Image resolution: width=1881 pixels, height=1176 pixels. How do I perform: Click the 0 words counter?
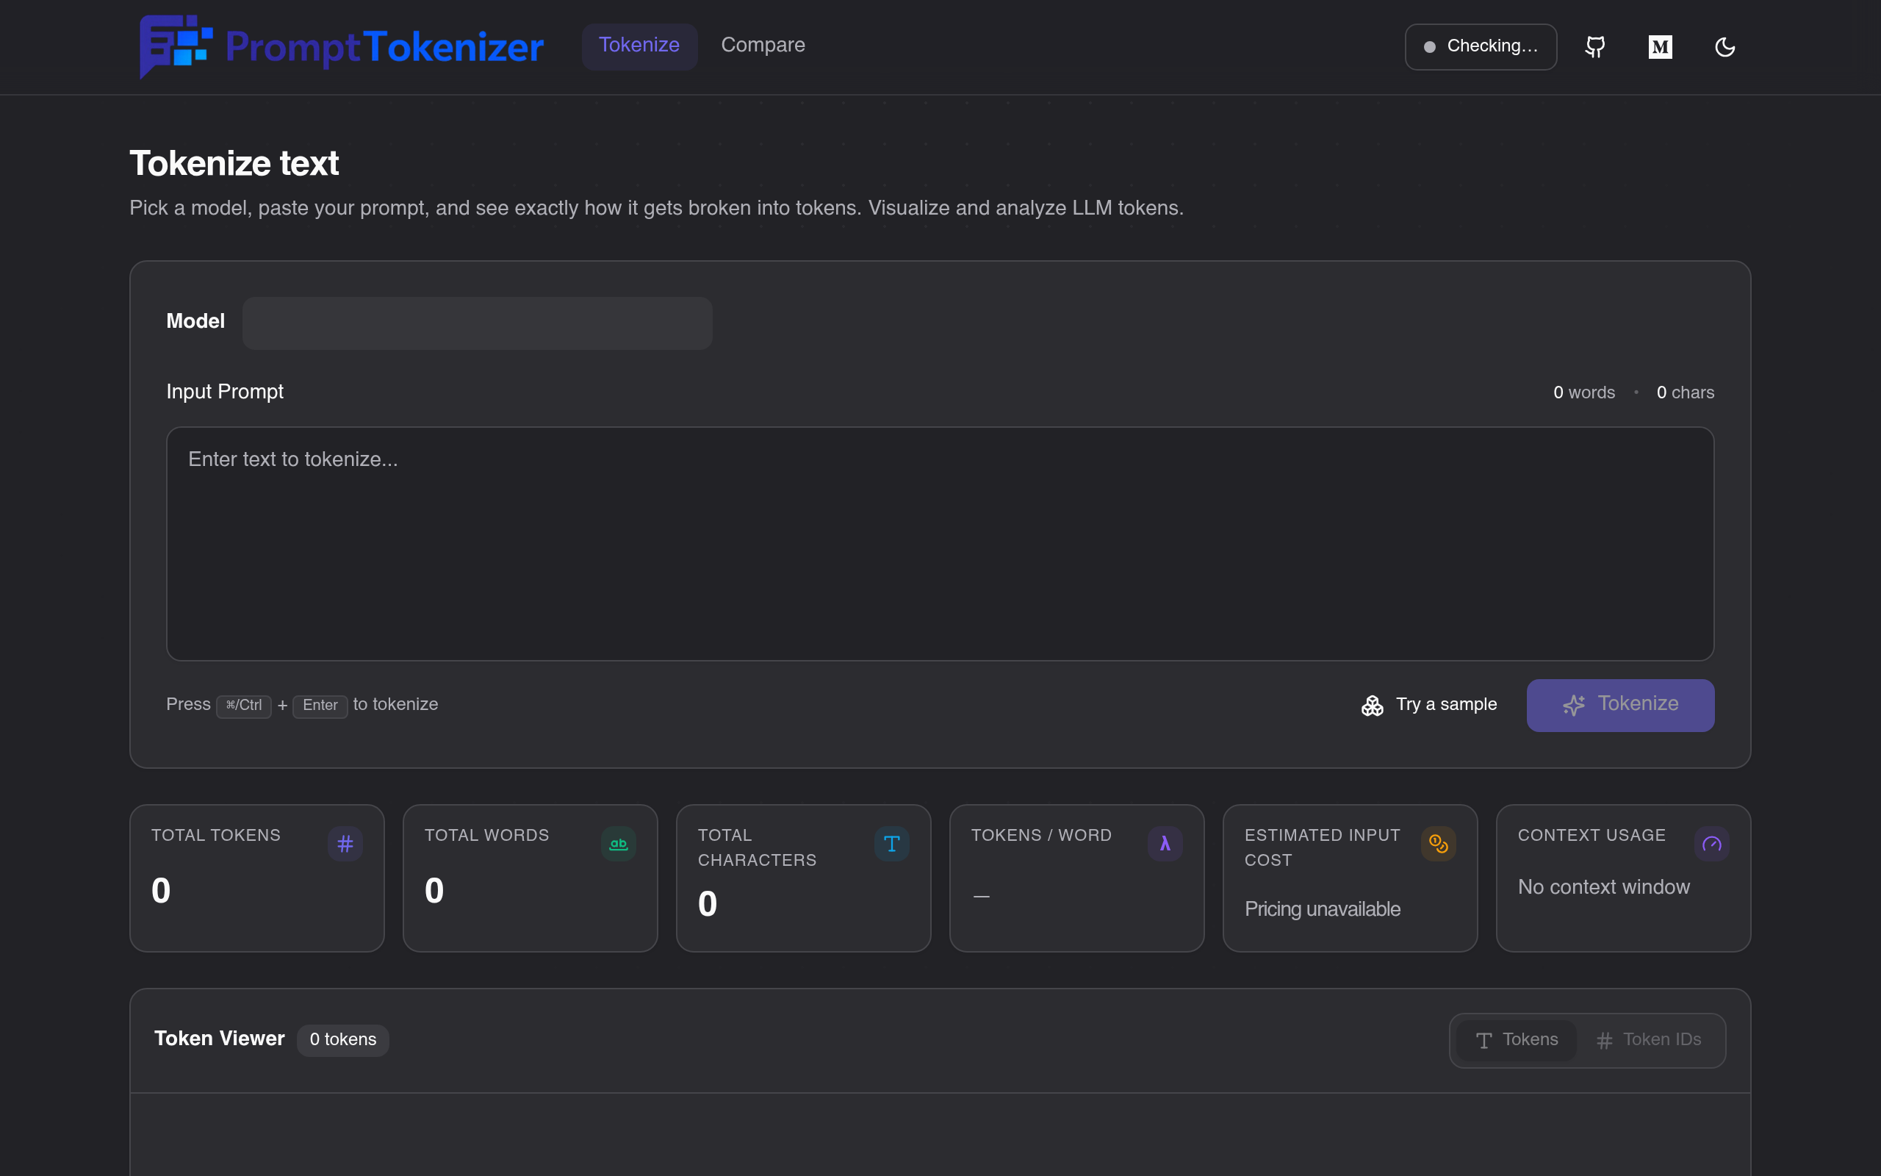point(1584,392)
